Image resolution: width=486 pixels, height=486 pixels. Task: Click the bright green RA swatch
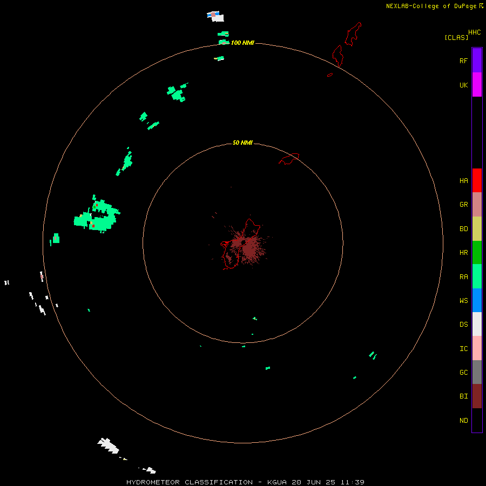click(x=477, y=276)
